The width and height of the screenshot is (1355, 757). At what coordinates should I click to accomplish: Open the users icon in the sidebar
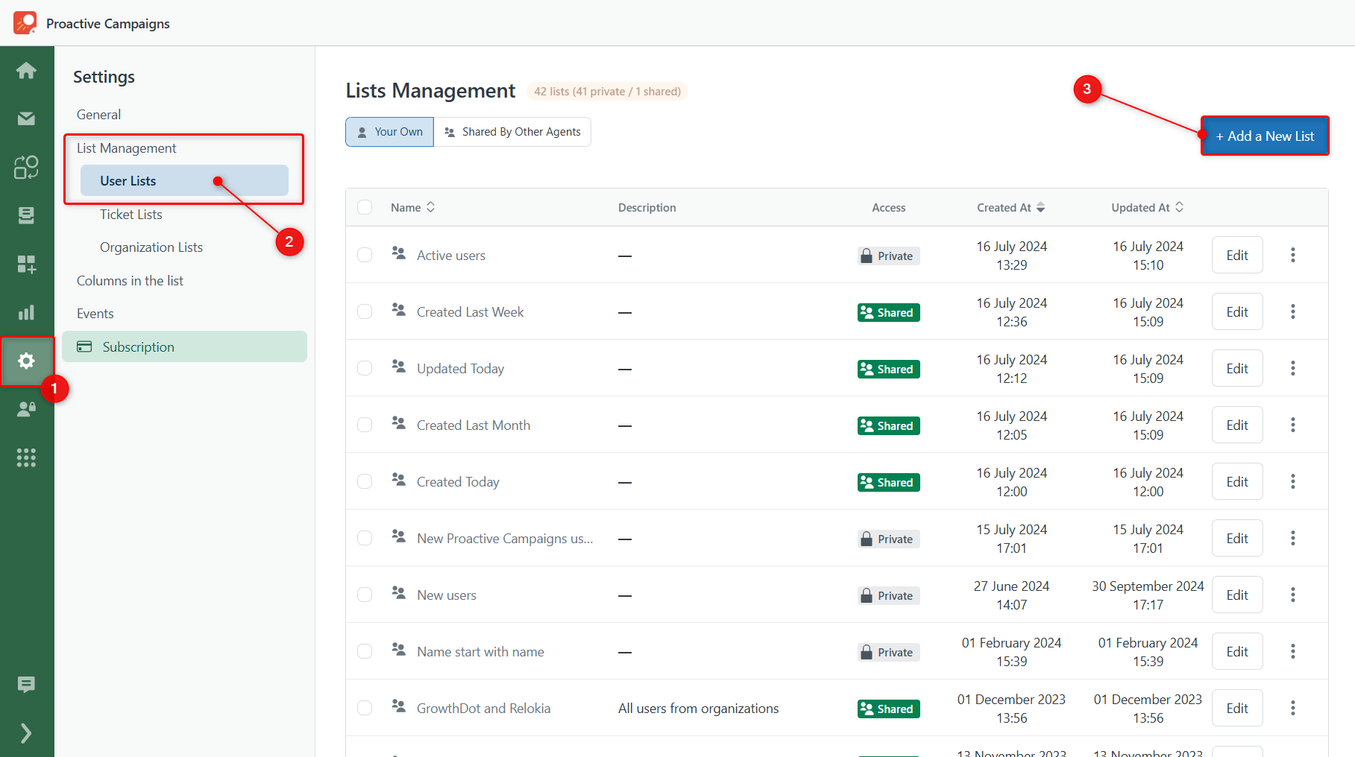26,409
